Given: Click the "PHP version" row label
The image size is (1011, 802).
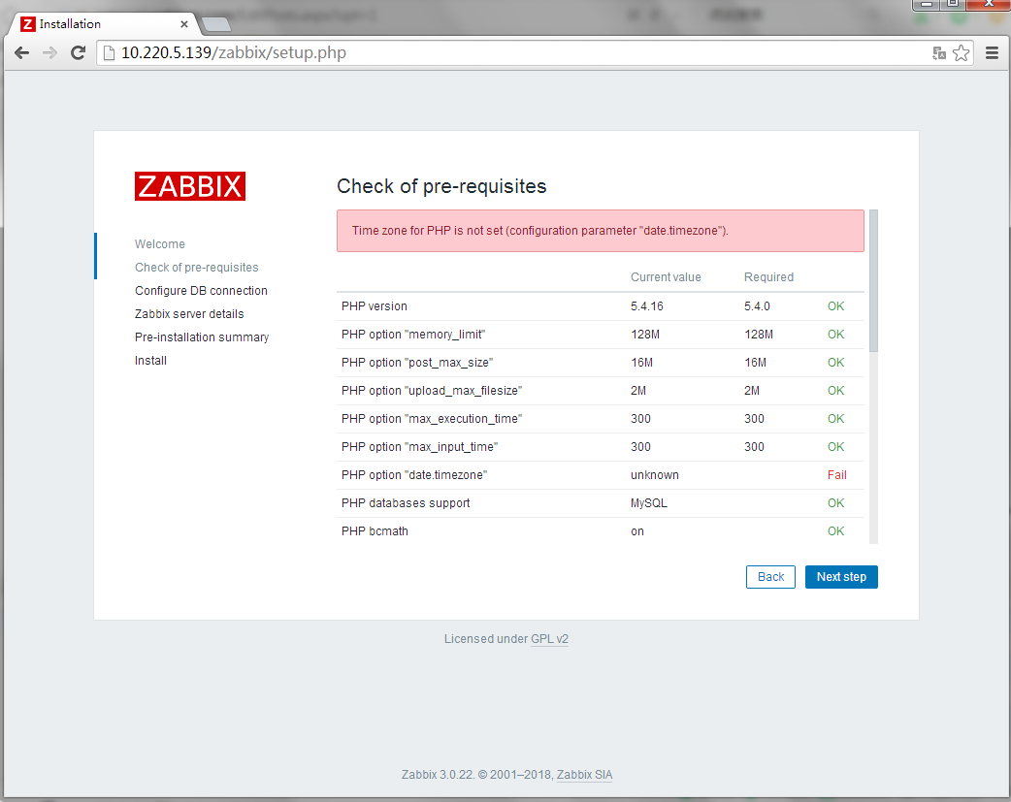Looking at the screenshot, I should pos(375,306).
